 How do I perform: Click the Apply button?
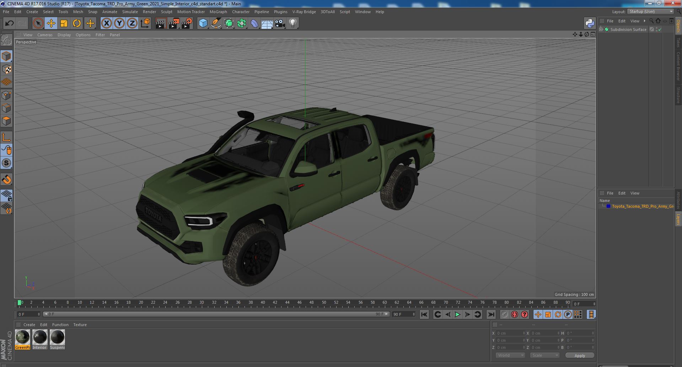[x=580, y=355]
